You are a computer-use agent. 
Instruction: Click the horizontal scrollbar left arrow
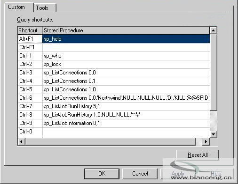tap(22, 142)
